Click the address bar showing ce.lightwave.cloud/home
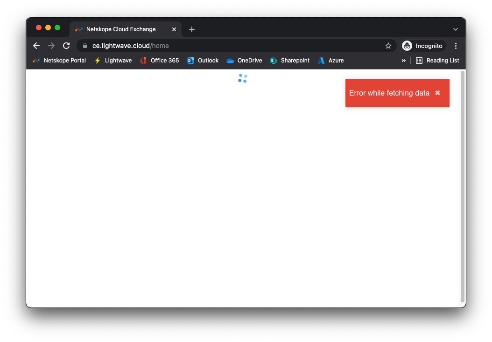This screenshot has width=492, height=342. click(x=233, y=46)
